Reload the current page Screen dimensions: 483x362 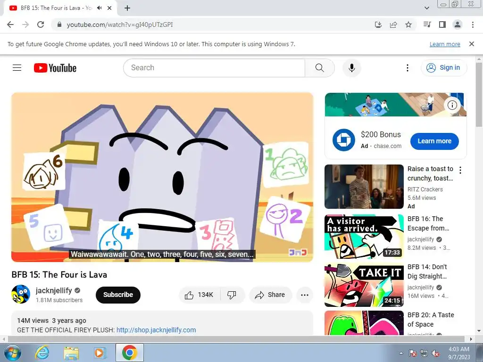point(41,25)
